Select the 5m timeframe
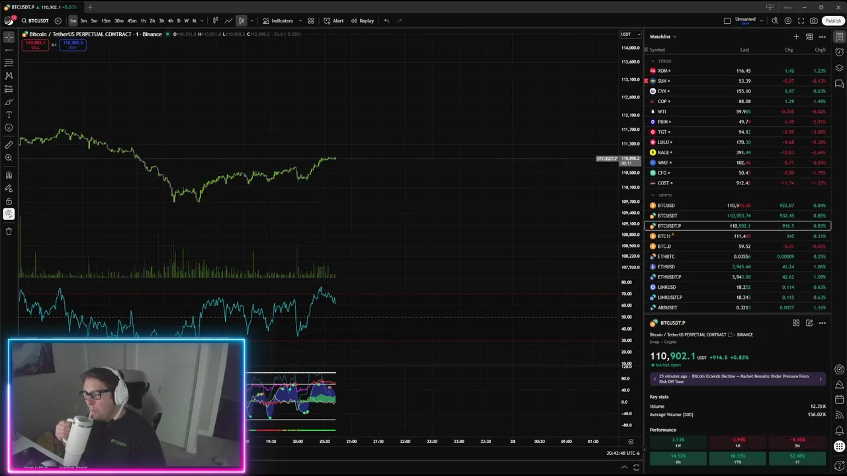 point(94,20)
